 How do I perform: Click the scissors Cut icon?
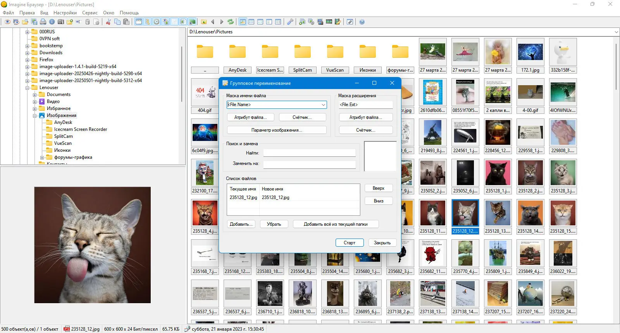coord(108,22)
